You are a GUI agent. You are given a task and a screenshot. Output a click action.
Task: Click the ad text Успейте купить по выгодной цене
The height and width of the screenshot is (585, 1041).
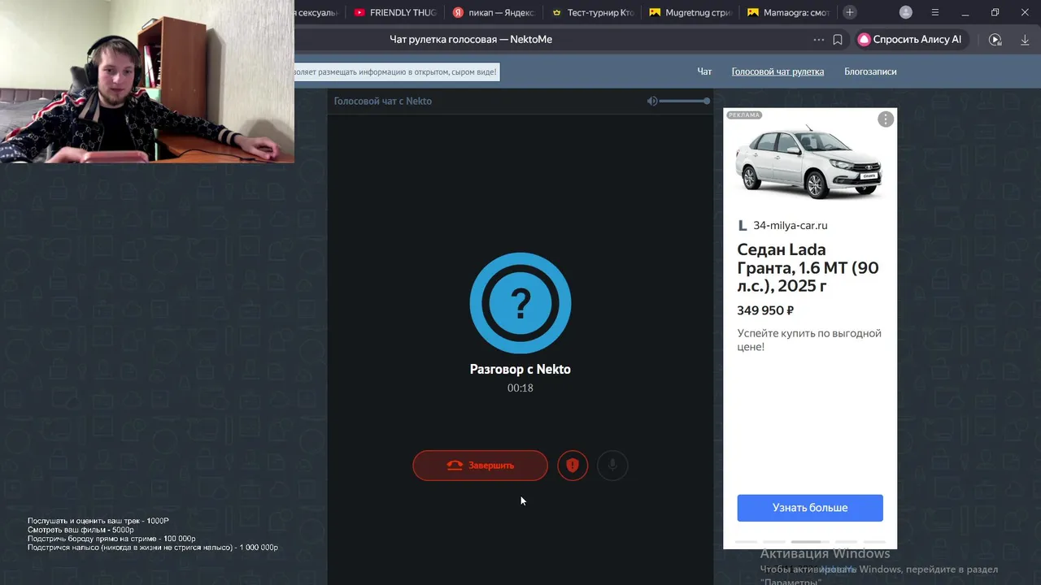click(809, 340)
